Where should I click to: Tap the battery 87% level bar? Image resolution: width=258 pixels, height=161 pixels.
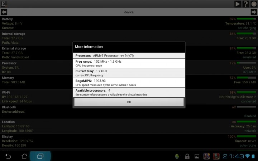[246, 19]
